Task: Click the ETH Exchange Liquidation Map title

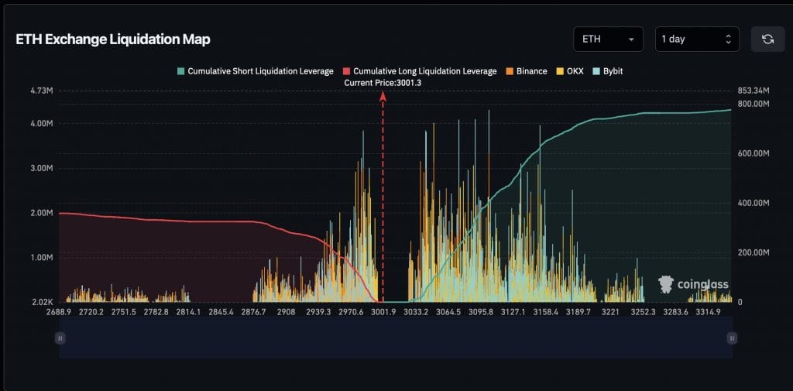Action: click(113, 39)
